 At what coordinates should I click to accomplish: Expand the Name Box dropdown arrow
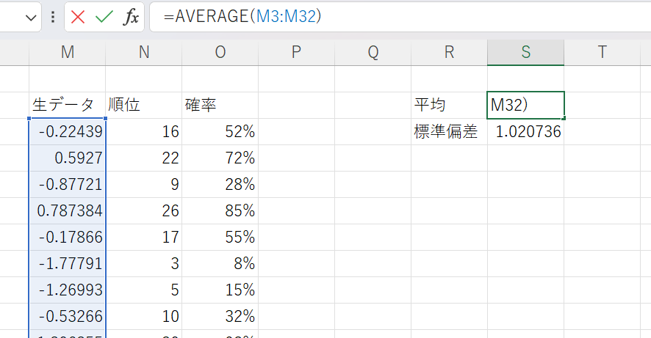click(x=30, y=18)
